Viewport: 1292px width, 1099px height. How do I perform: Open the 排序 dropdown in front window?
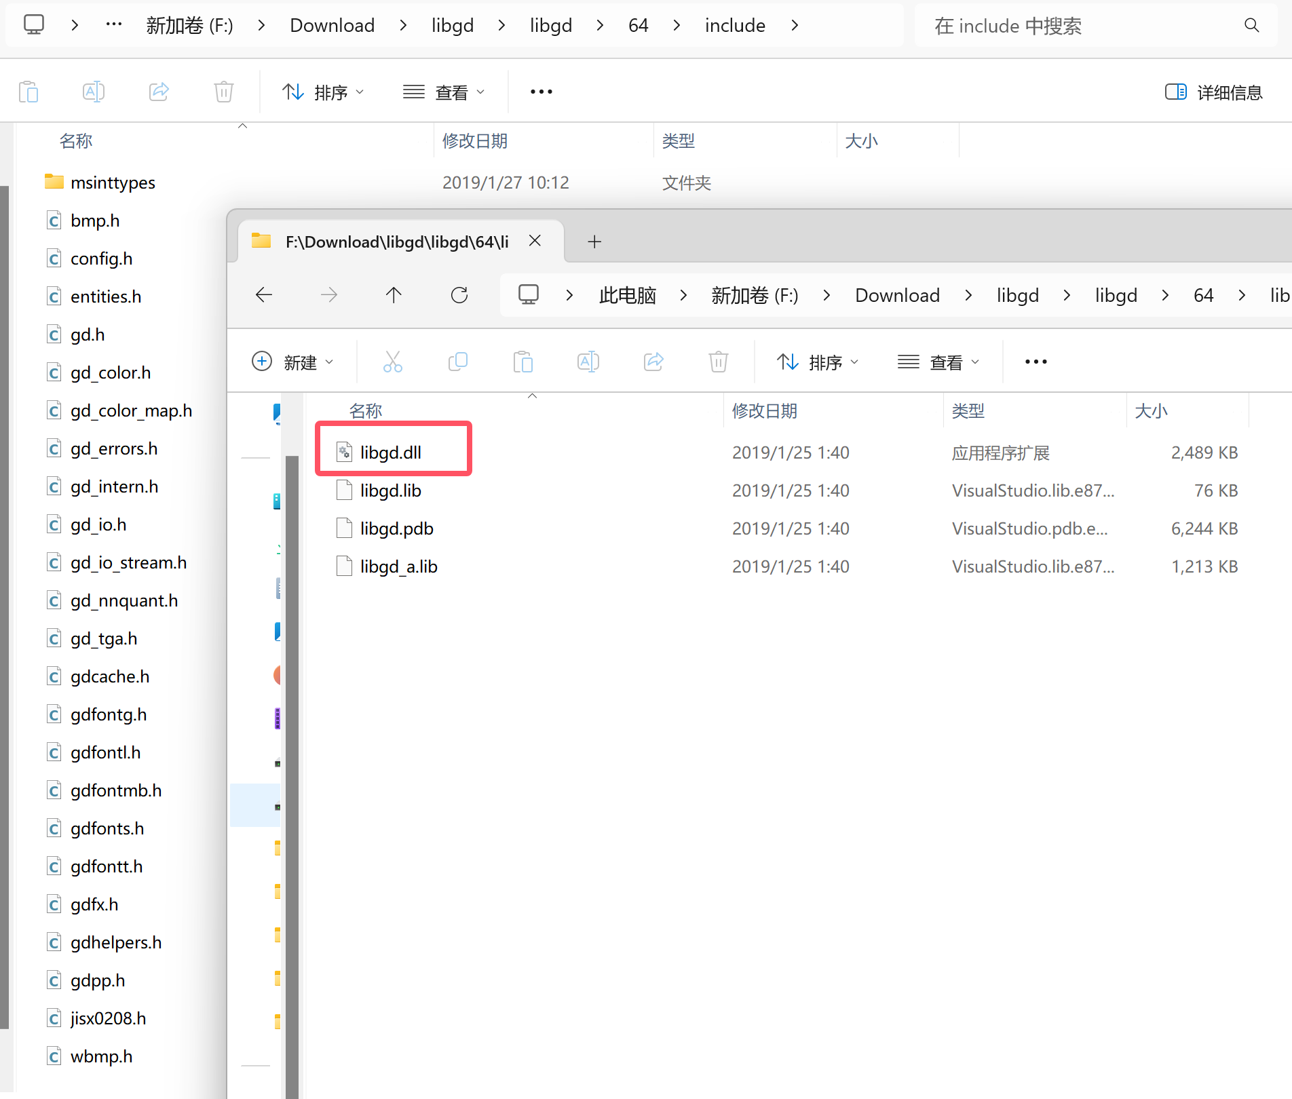[818, 362]
